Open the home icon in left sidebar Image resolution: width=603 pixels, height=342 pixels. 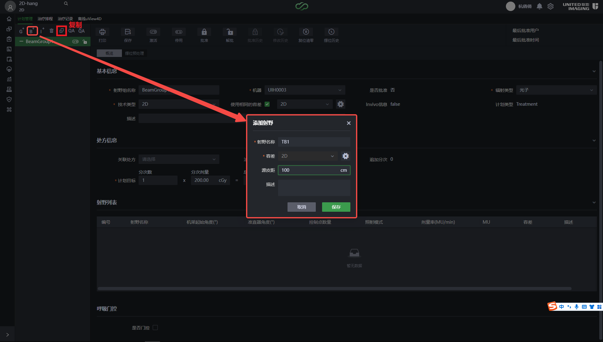pos(9,19)
